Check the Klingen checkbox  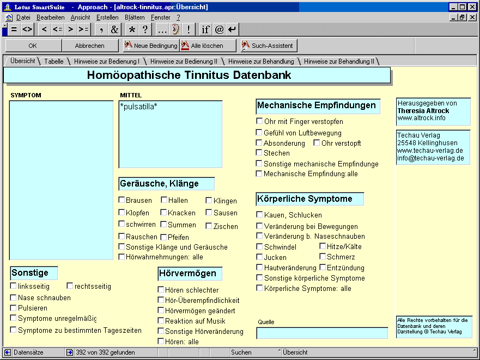pos(209,201)
